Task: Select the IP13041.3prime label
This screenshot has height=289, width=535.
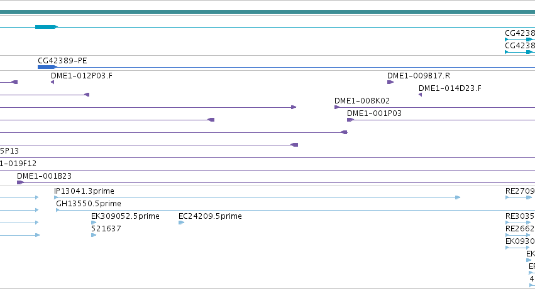Action: [x=84, y=191]
